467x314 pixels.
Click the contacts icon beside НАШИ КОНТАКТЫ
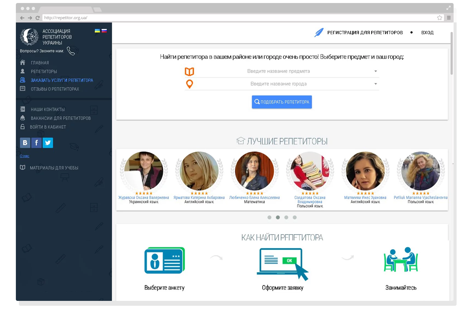pos(23,109)
